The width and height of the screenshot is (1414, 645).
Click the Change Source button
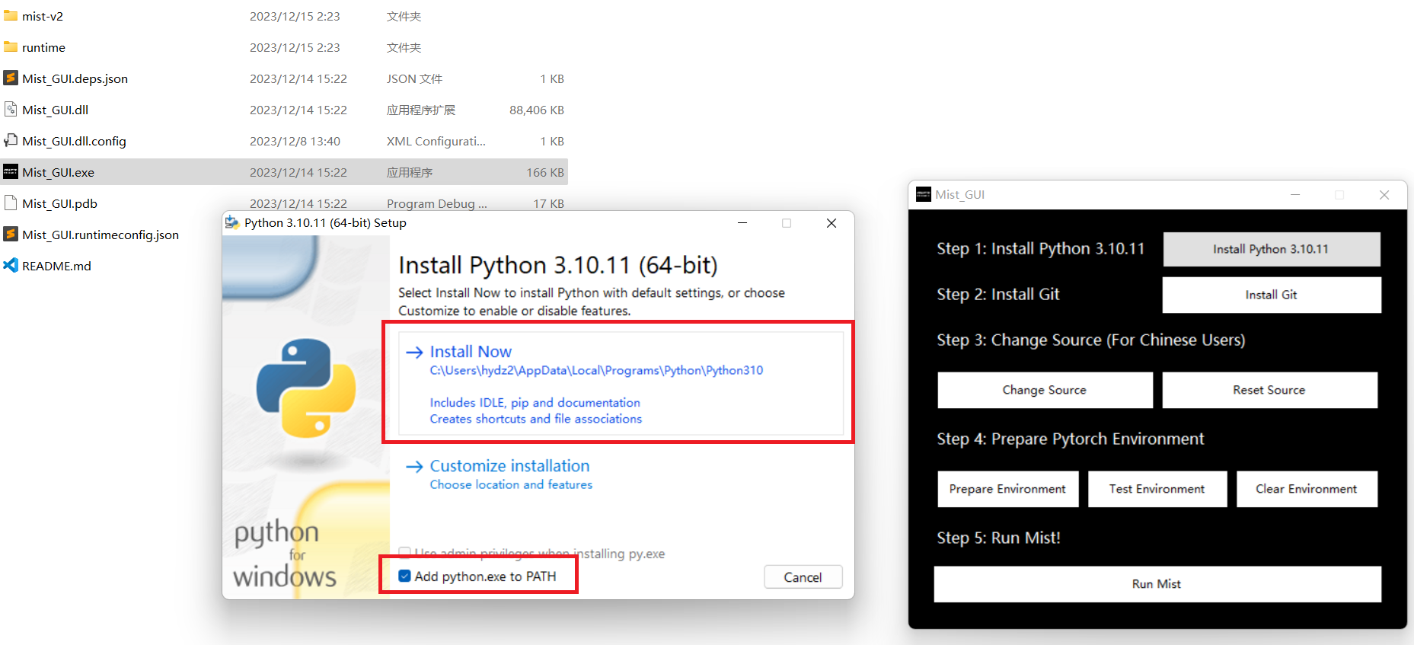point(1045,390)
